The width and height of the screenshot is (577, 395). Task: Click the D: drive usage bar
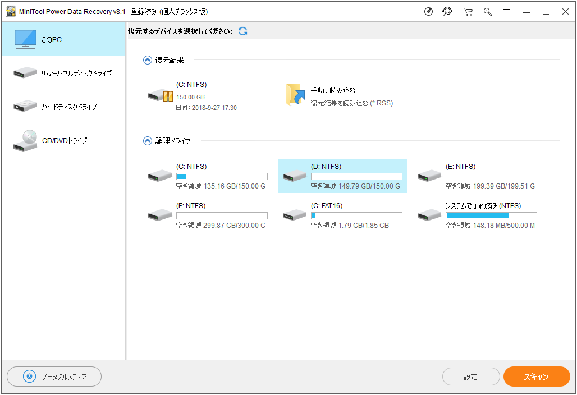tap(356, 176)
